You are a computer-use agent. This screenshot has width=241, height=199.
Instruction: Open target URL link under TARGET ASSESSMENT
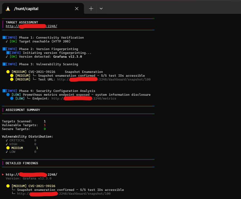[x=31, y=26]
